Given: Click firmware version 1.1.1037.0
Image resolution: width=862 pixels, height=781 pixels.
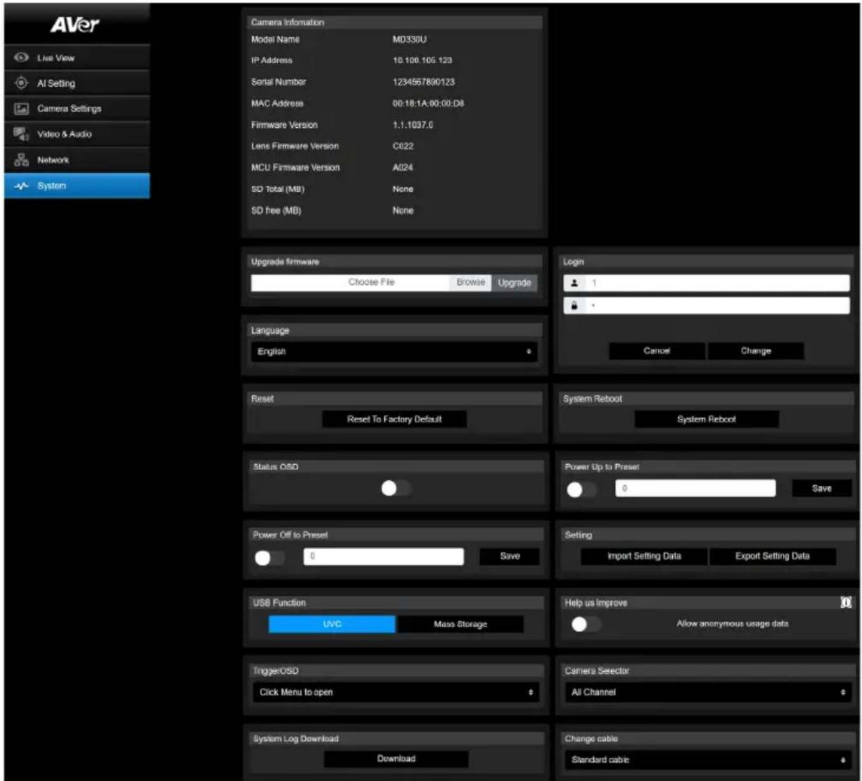Looking at the screenshot, I should click(412, 125).
